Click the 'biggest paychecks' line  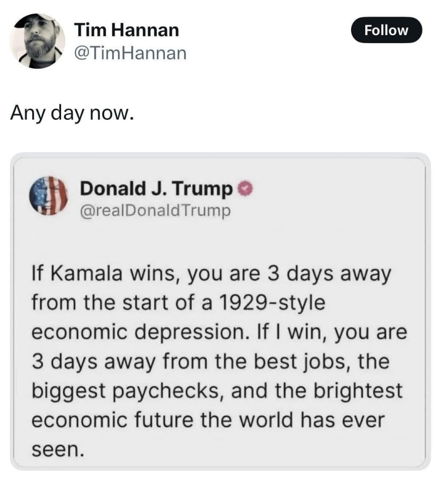click(216, 391)
